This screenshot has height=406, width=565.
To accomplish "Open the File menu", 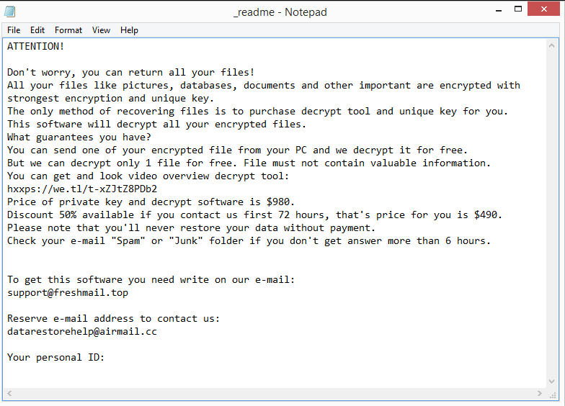I will point(14,30).
